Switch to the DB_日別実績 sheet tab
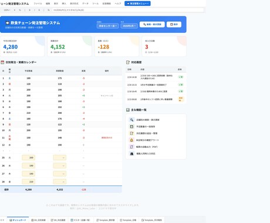Image resolution: width=270 pixels, height=223 pixels. pyautogui.click(x=39, y=220)
